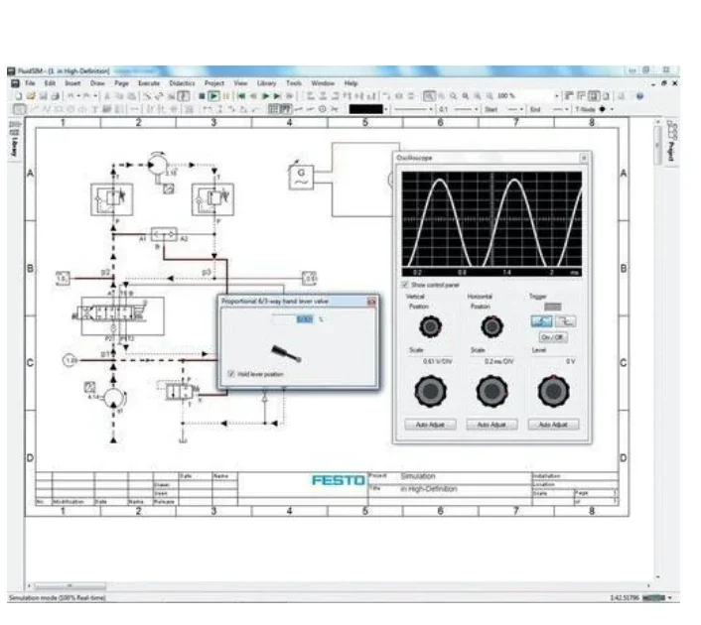Click the FESTO logo in title block
Screen dimensions: 701x625
pyautogui.click(x=339, y=481)
